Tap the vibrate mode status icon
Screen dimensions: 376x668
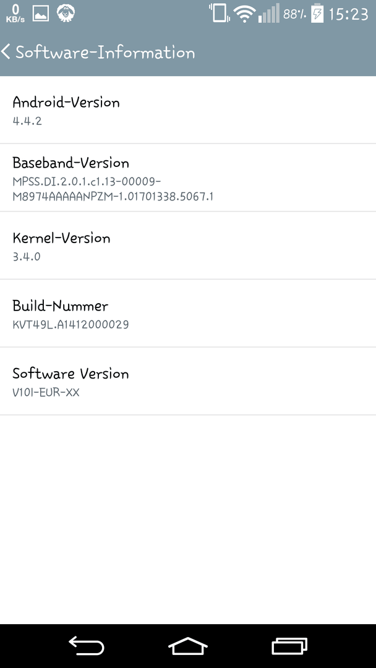point(220,13)
